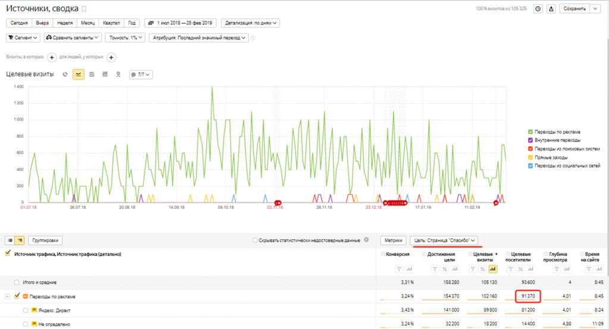The image size is (609, 329).
Task: Open Детализация: по дням dropdown
Action: (250, 23)
